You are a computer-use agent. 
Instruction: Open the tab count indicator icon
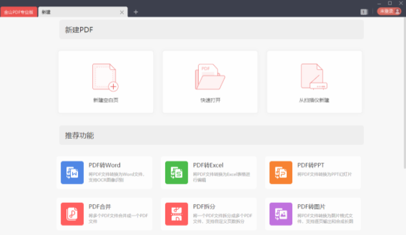point(364,12)
